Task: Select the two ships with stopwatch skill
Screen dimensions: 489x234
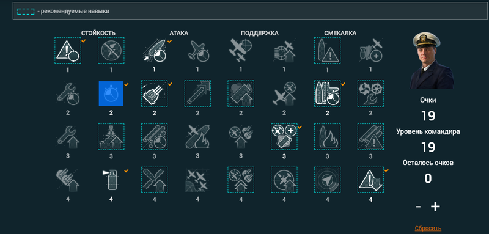Action: [x=327, y=93]
